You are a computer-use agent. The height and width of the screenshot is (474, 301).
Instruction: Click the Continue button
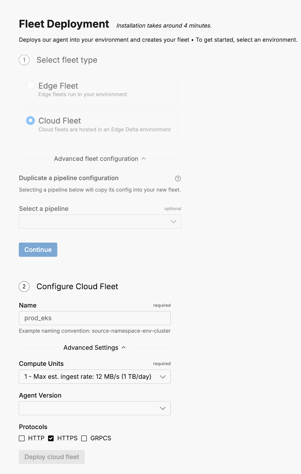(x=38, y=250)
